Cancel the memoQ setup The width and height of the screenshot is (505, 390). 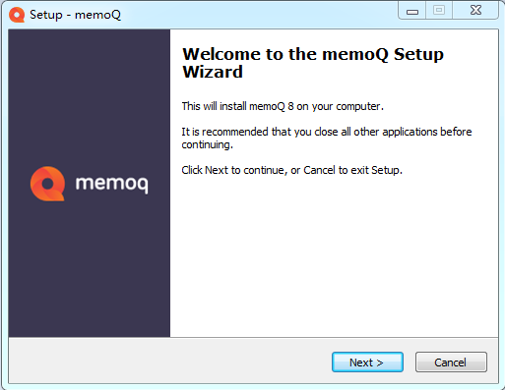[x=451, y=362]
